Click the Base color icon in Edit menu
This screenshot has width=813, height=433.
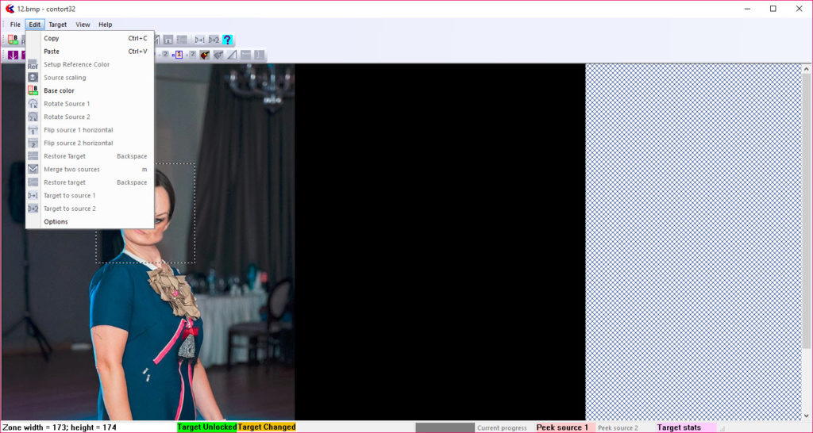coord(33,90)
